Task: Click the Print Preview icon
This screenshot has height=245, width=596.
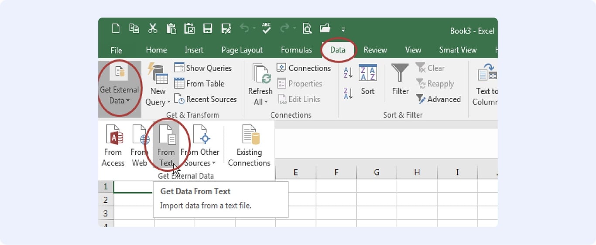Action: pos(307,28)
